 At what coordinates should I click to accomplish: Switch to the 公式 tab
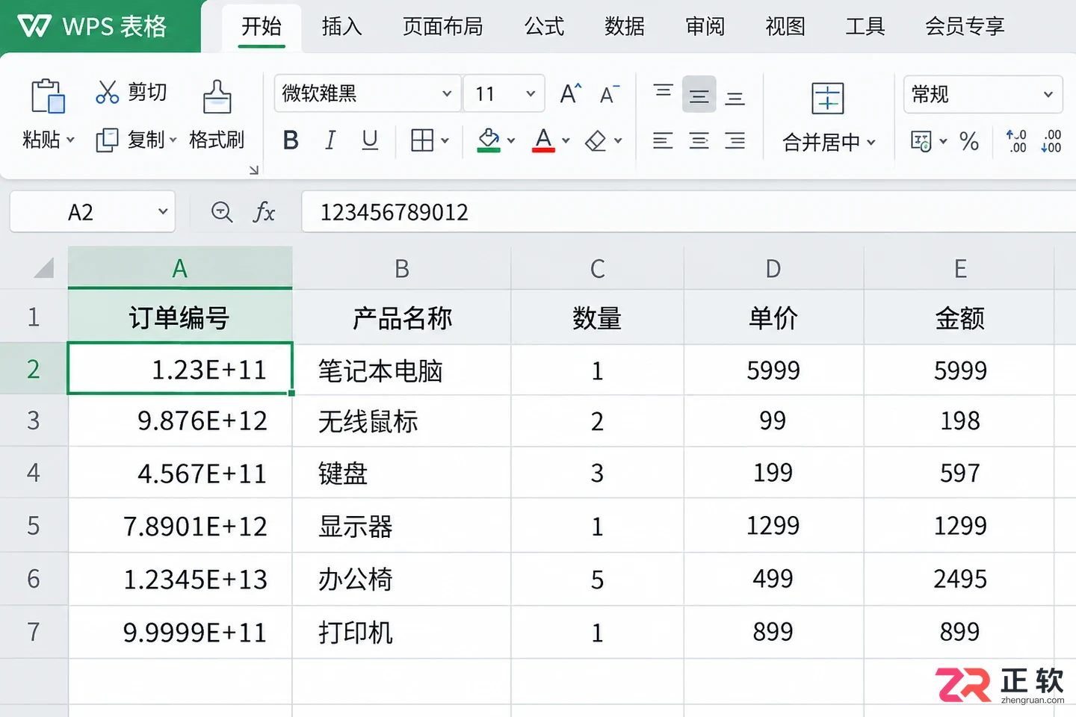click(x=544, y=26)
